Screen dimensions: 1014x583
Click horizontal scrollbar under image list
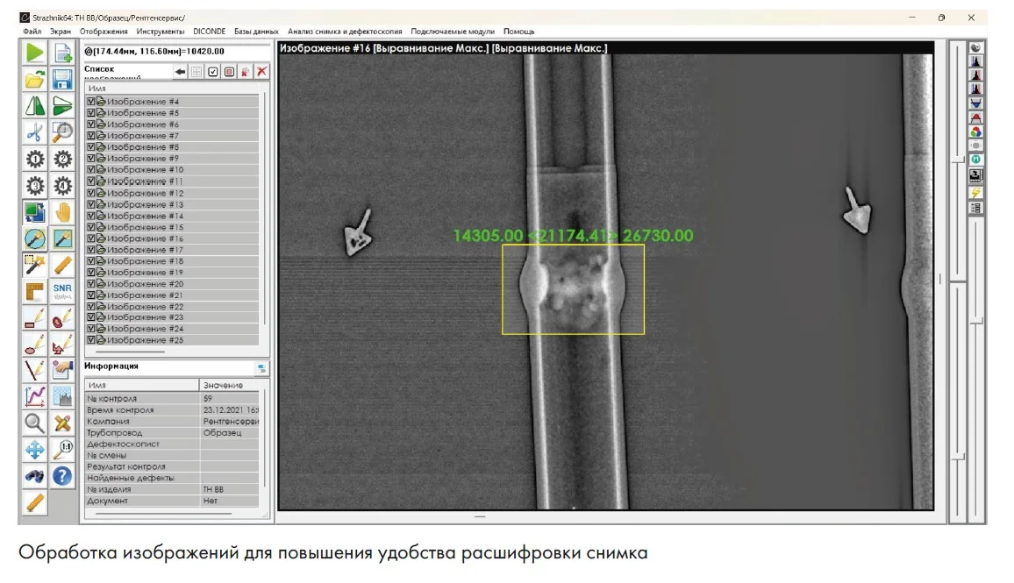(x=130, y=352)
